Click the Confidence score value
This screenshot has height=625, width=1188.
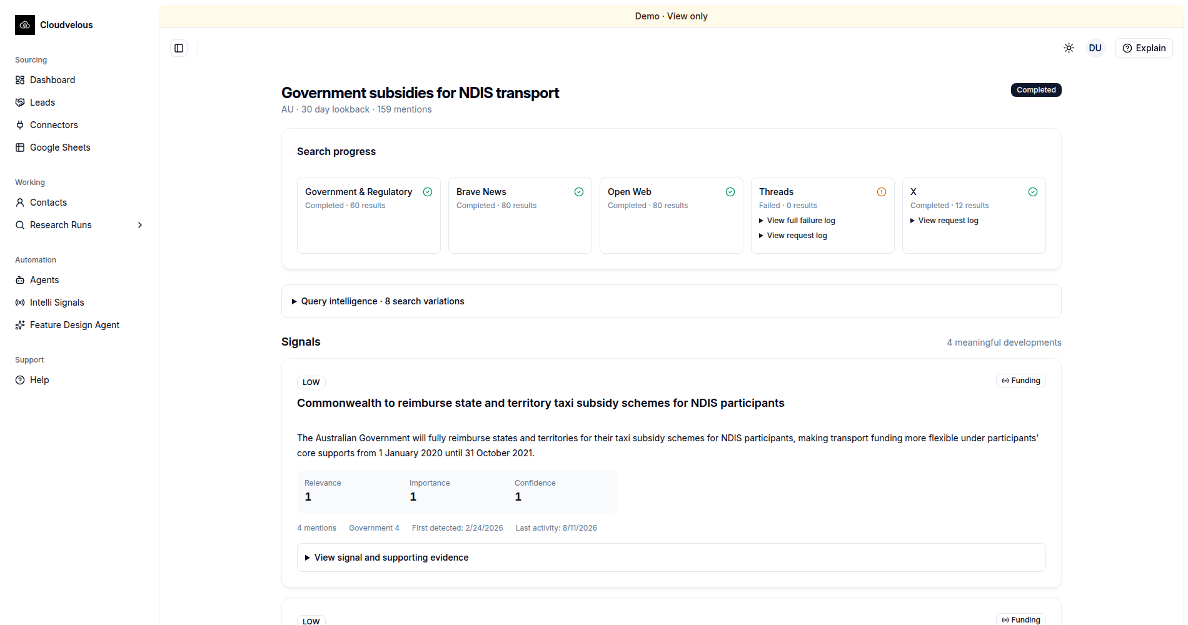[x=518, y=497]
